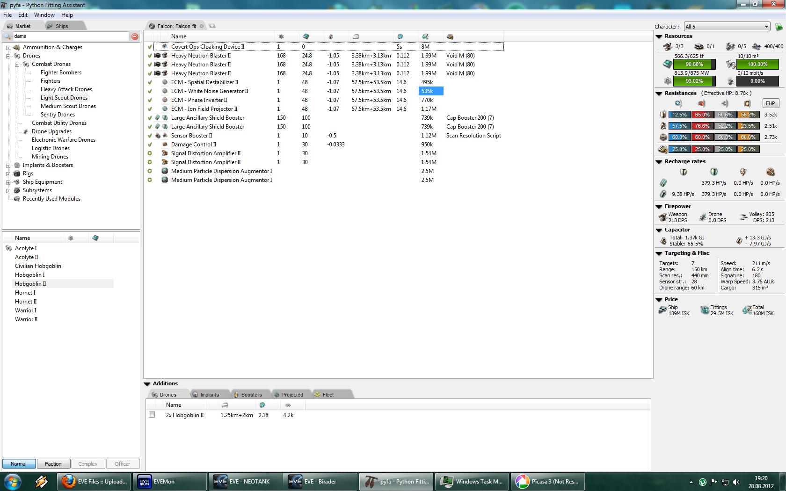
Task: Collapse the Firepower section
Action: (x=659, y=207)
